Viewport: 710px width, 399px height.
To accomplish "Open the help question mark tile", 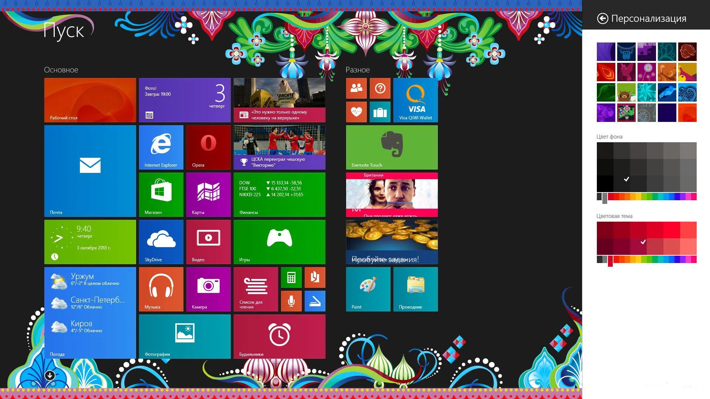I will [380, 88].
